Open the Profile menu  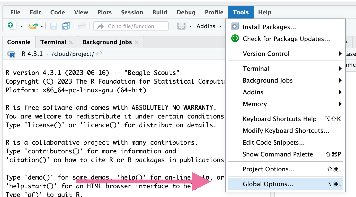tap(214, 12)
